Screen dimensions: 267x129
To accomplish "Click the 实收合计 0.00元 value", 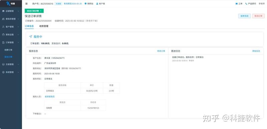I will point(65,43).
